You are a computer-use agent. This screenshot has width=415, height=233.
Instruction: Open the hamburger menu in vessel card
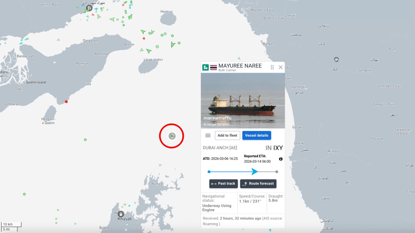(208, 135)
